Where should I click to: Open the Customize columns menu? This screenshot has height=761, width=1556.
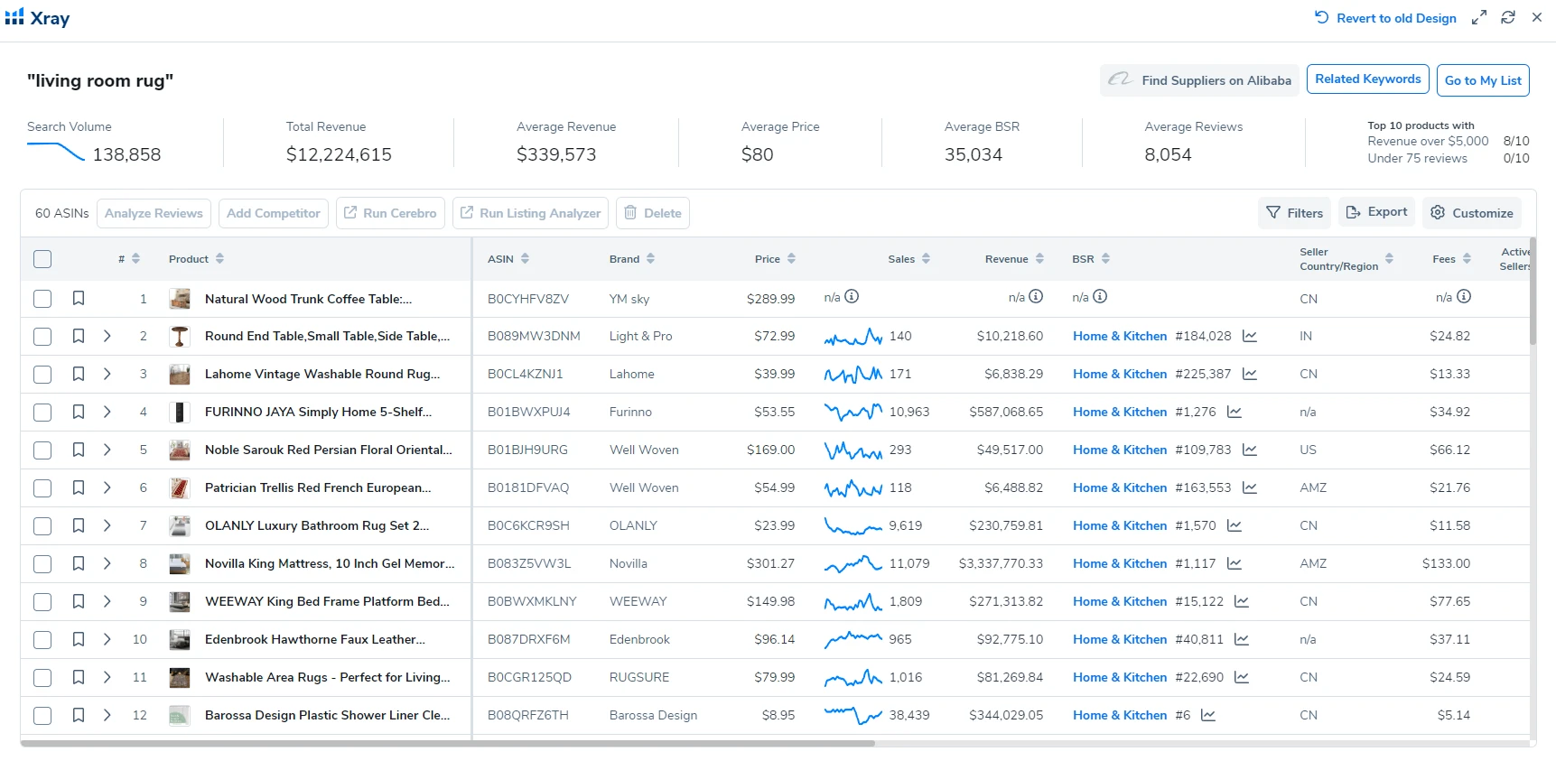pyautogui.click(x=1471, y=213)
